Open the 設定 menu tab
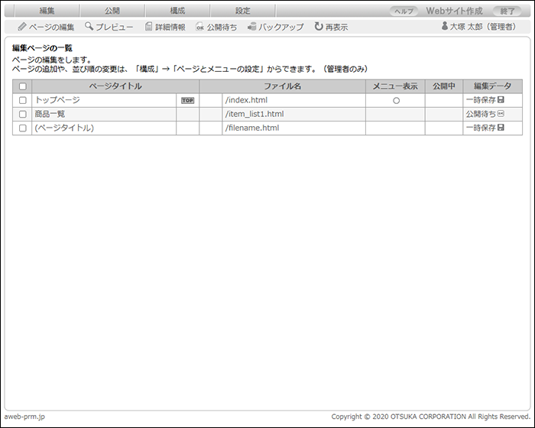 click(x=242, y=11)
